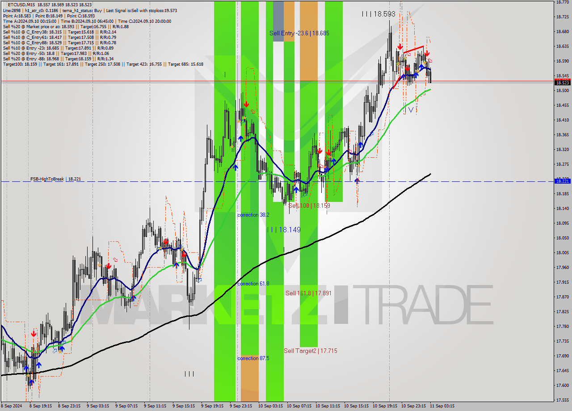Click the ETCUSD,M15 symbol title
Screen dimensions: 572x411
(x=21, y=4)
